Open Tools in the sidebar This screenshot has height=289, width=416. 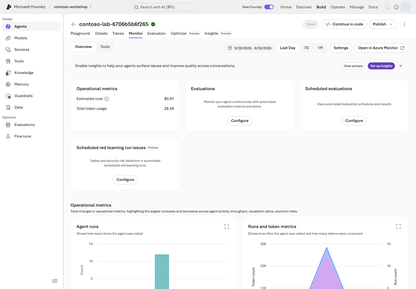tap(31, 61)
